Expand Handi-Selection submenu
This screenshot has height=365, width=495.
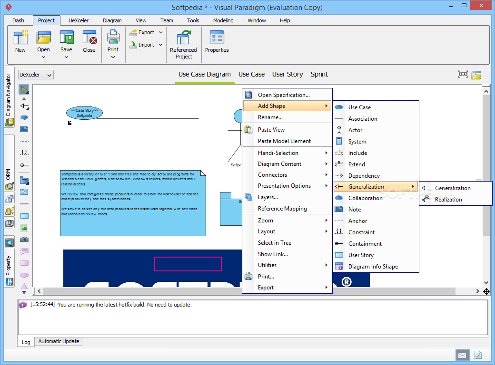(287, 153)
